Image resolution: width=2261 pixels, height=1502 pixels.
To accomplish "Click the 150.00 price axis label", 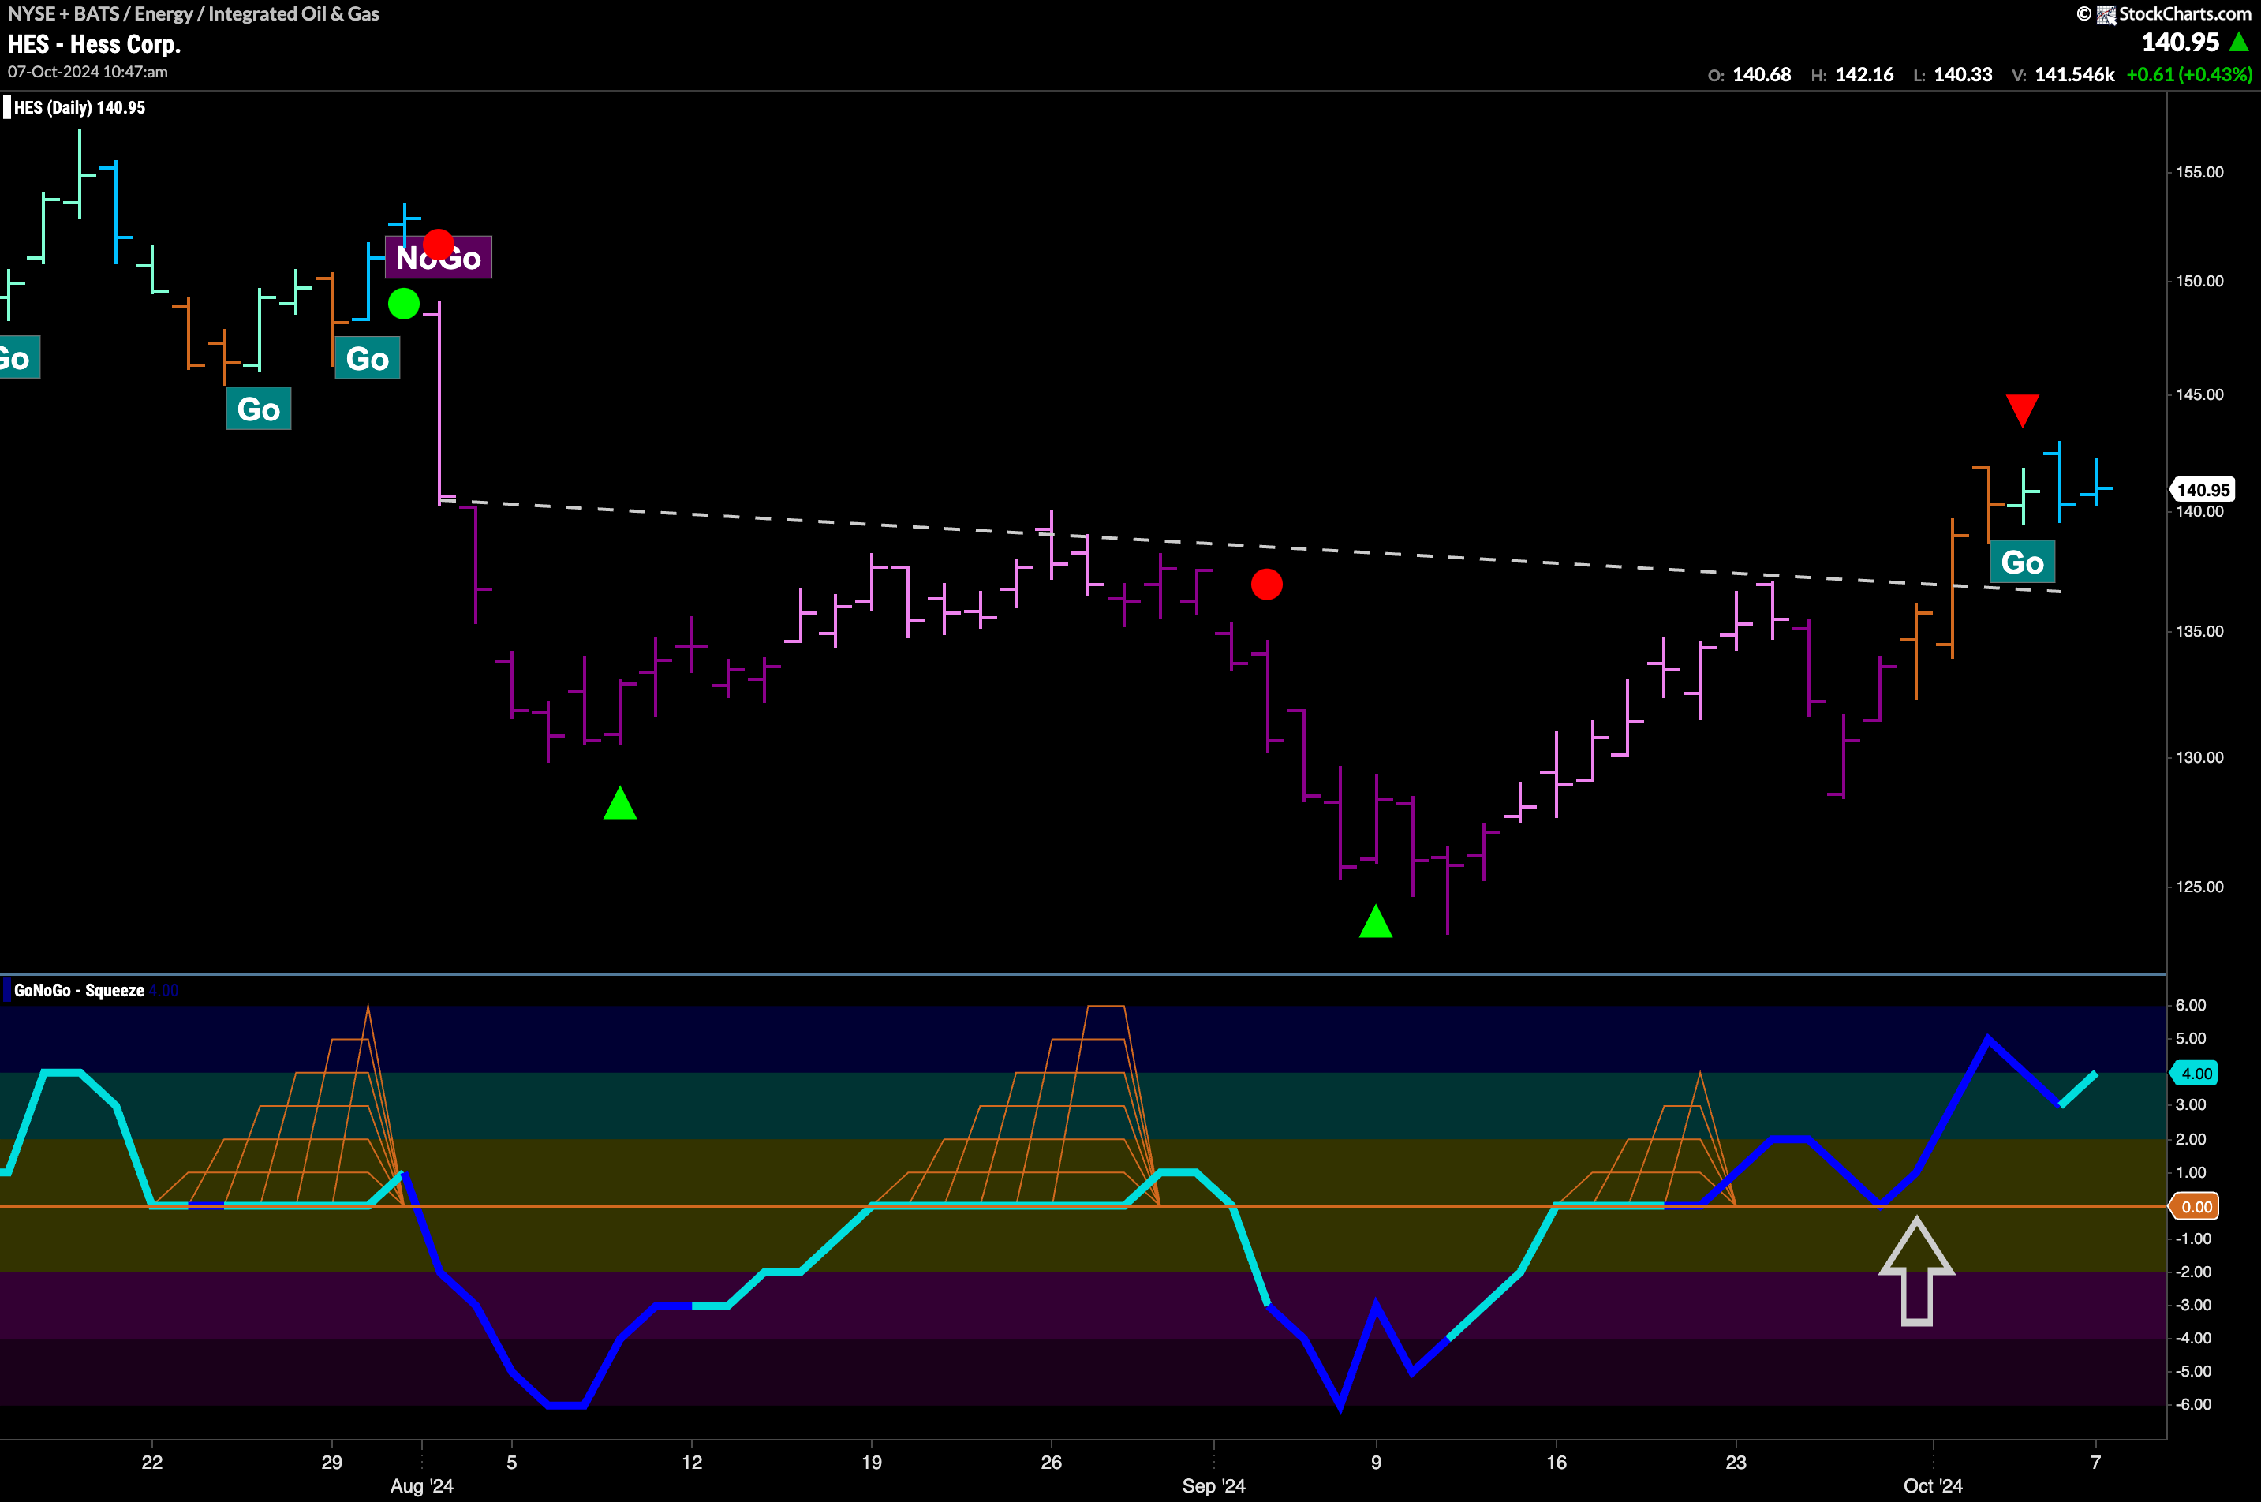I will coord(2199,282).
